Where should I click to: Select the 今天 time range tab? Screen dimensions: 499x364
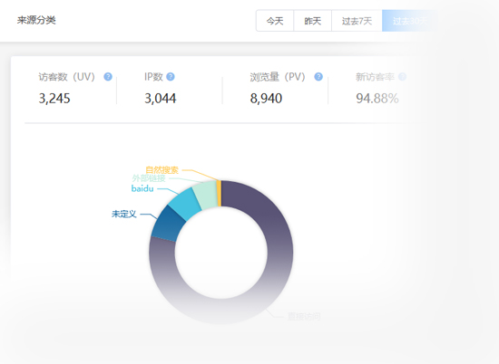(275, 21)
